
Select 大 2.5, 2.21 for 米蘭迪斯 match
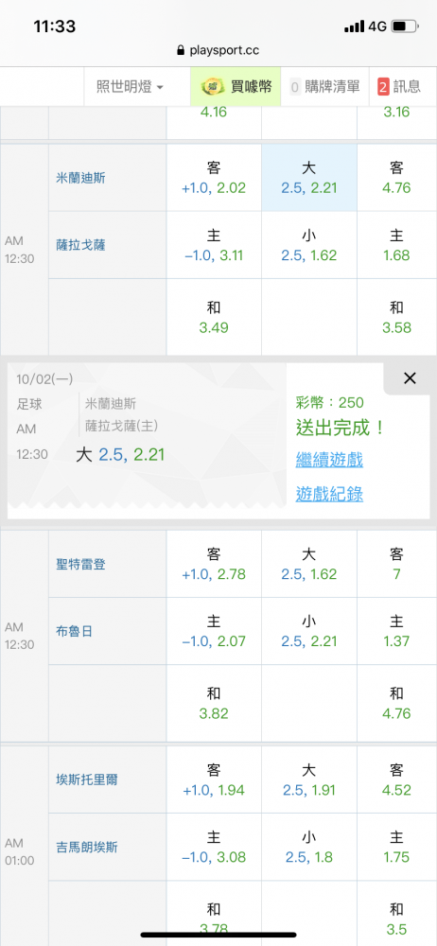pyautogui.click(x=309, y=178)
